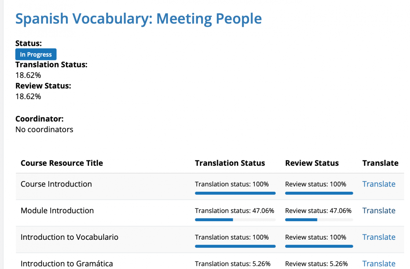Image resolution: width=410 pixels, height=269 pixels.
Task: Select Translate for Introduction to Vocabulario
Action: click(x=379, y=237)
